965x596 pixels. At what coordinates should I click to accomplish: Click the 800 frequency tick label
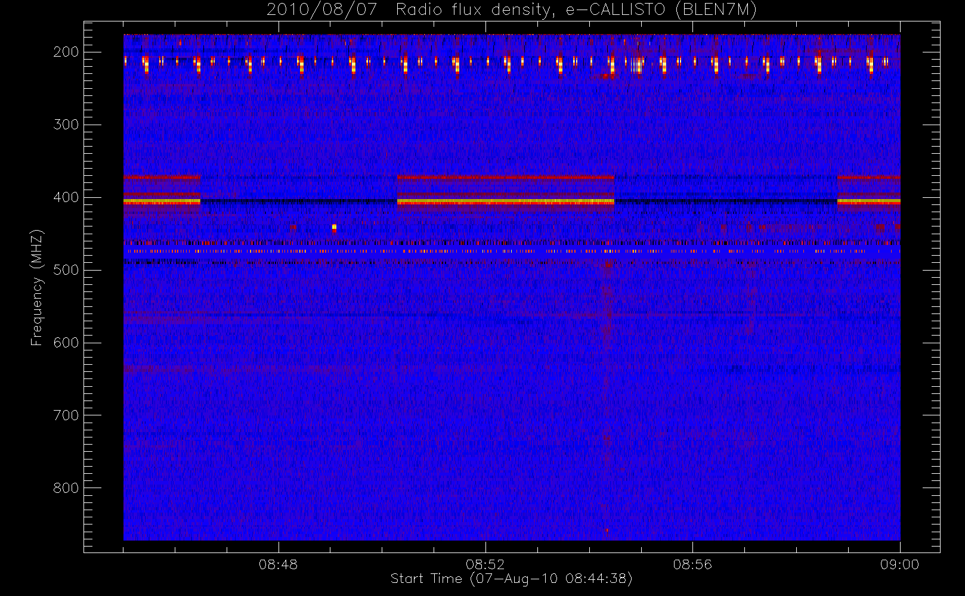click(66, 488)
